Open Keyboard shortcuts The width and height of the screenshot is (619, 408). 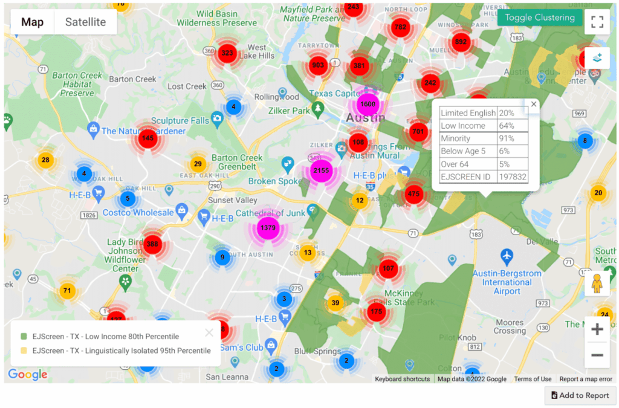[402, 379]
